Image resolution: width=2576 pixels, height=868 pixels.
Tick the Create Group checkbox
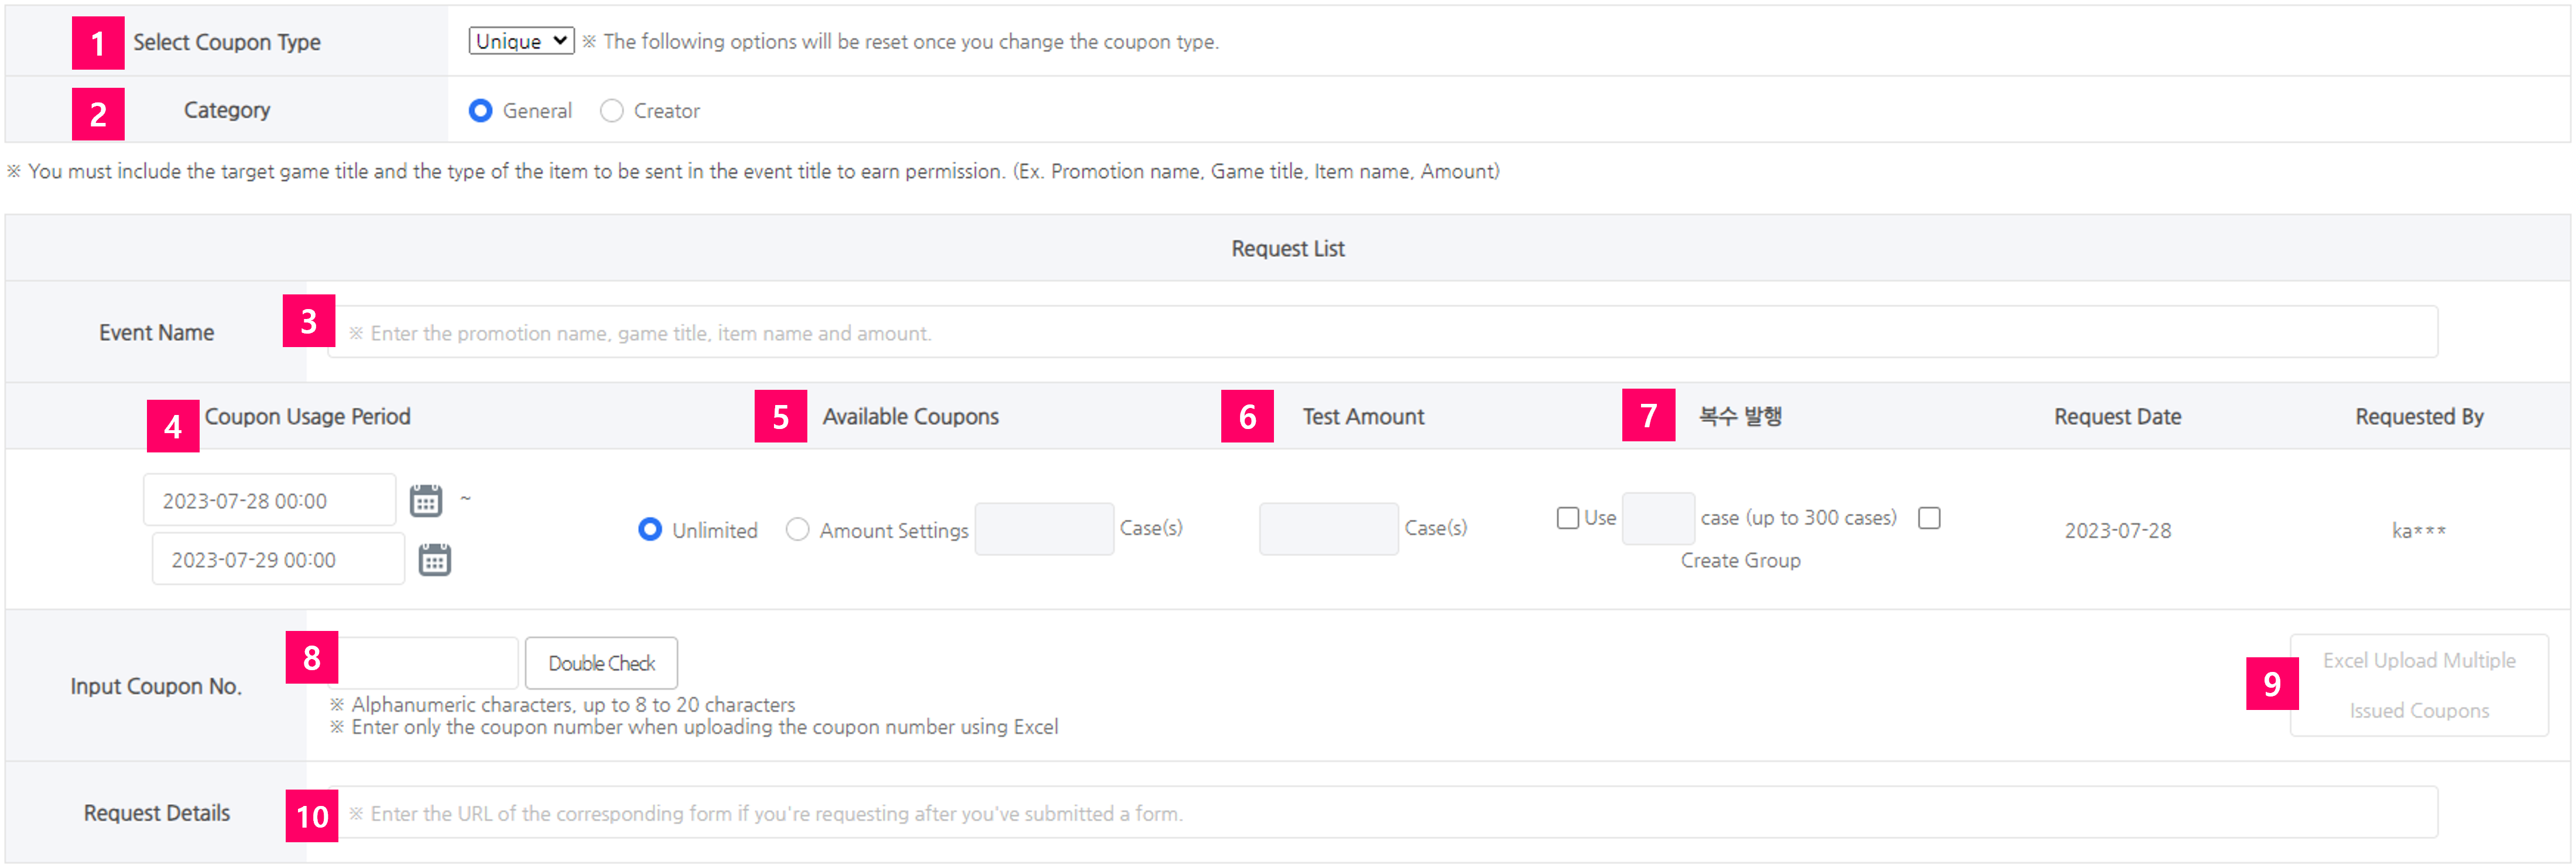click(x=1929, y=518)
